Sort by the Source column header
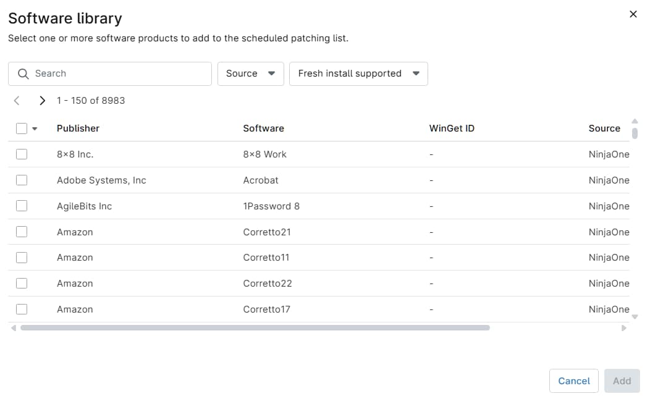650x404 pixels. 604,128
